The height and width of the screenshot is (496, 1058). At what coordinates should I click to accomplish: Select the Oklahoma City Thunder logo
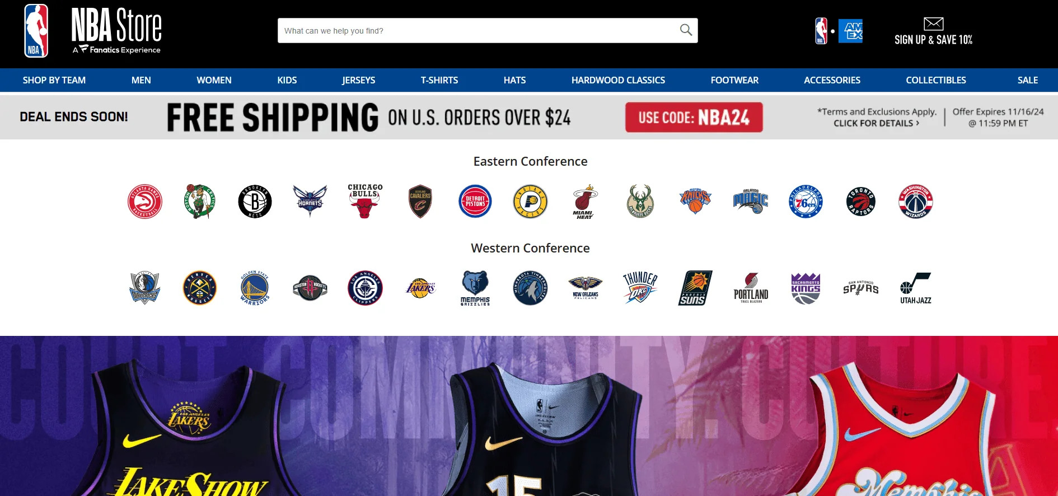pyautogui.click(x=640, y=288)
